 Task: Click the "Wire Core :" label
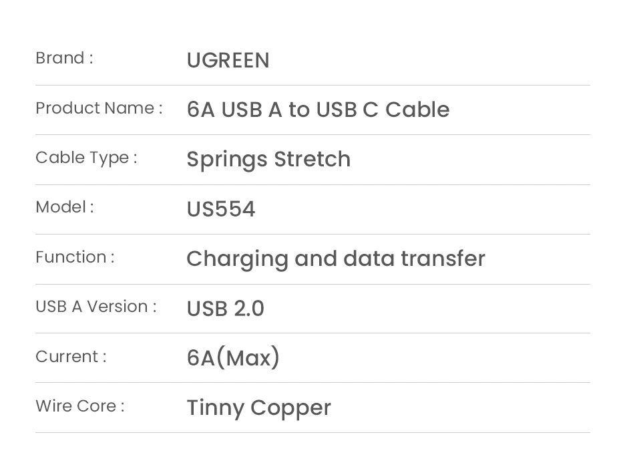coord(80,406)
